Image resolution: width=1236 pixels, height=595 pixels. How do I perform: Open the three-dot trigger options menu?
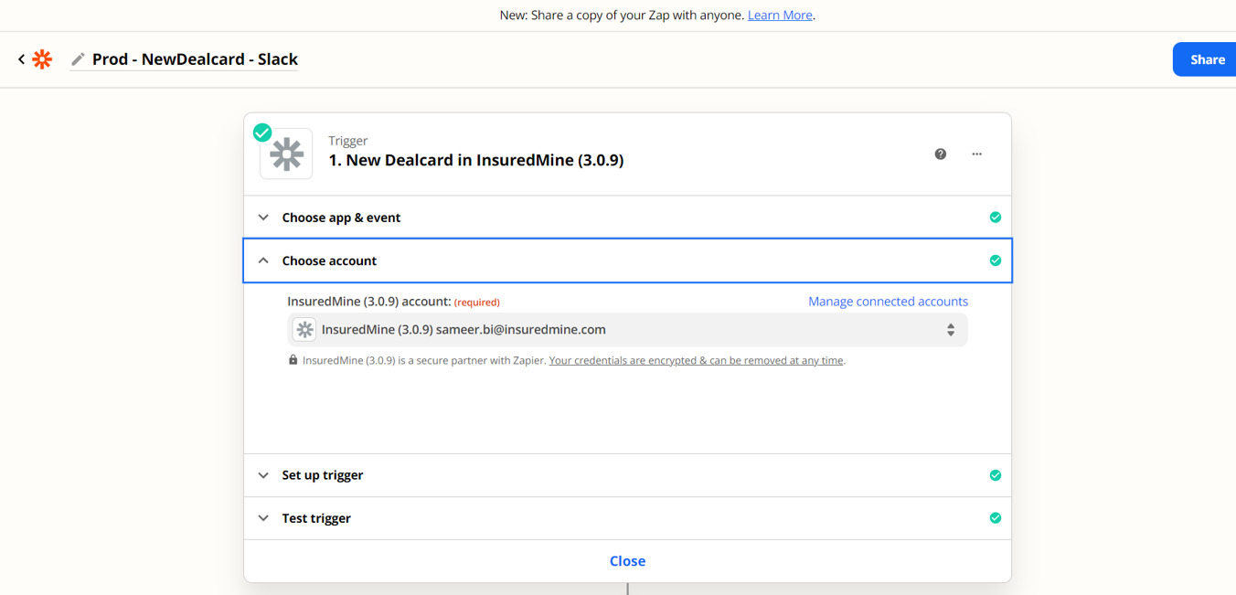pyautogui.click(x=976, y=154)
